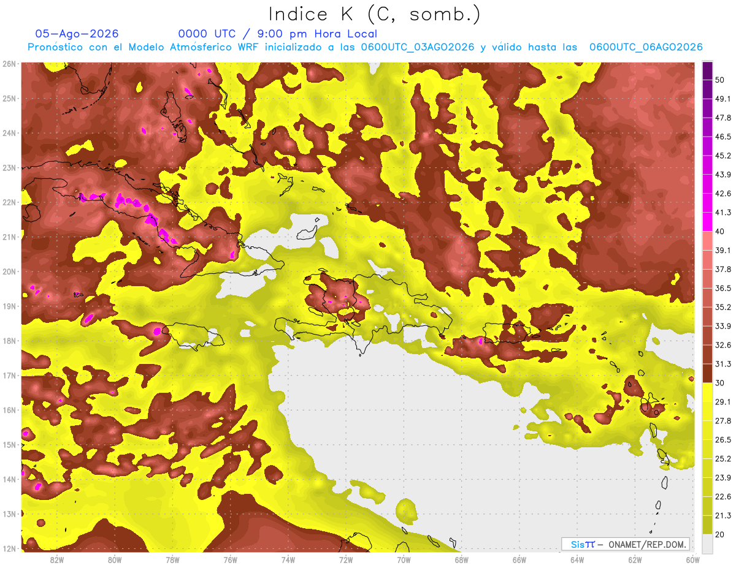
Task: Click the magenta swatch between 40 and 41.3
Action: pyautogui.click(x=707, y=222)
